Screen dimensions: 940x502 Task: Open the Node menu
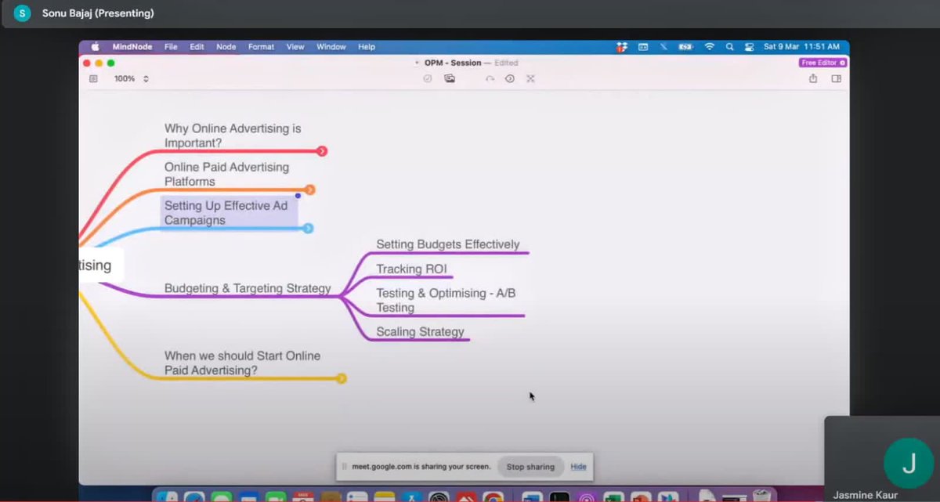(226, 47)
